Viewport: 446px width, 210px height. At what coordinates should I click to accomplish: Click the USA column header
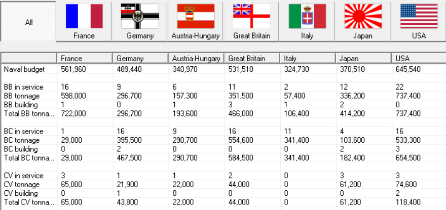click(419, 58)
